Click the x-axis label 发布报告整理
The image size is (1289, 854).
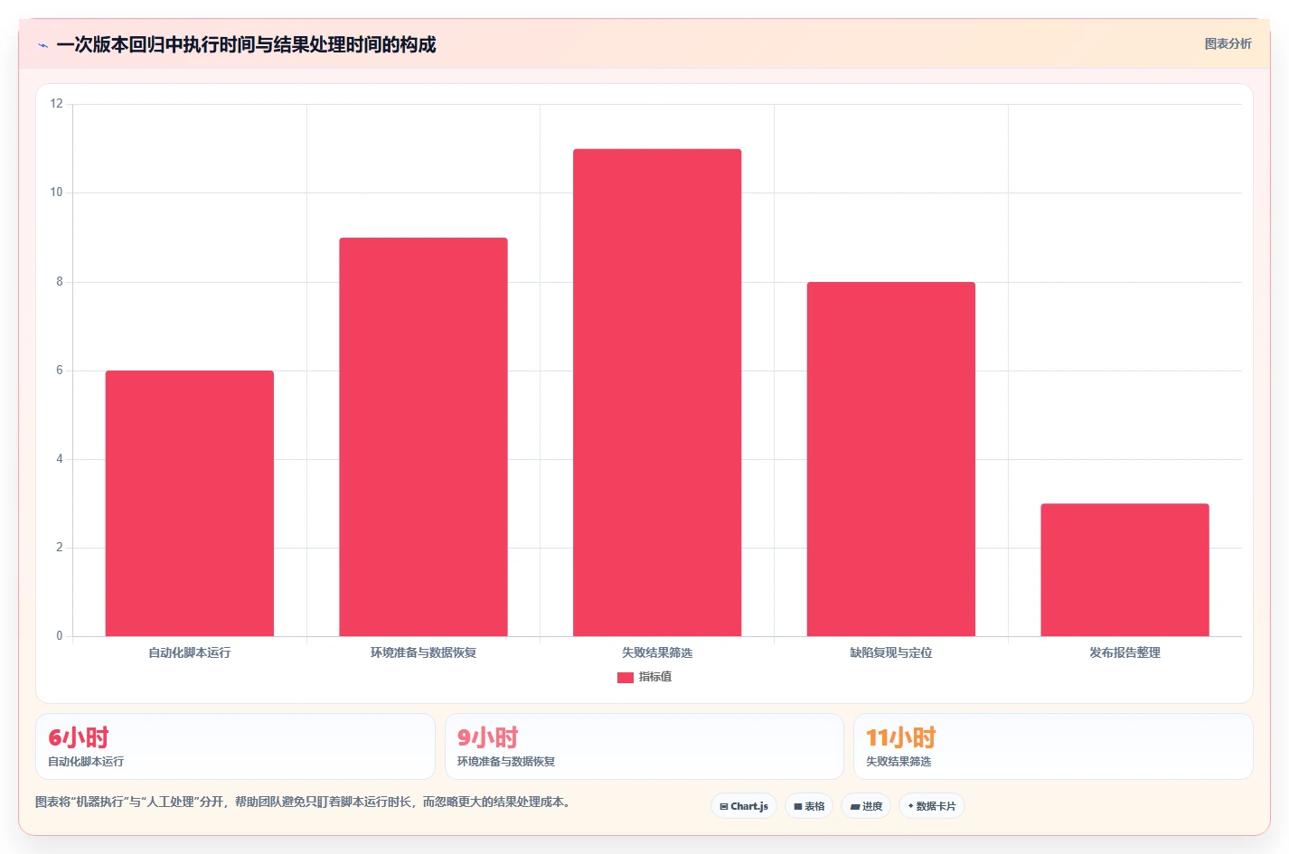point(1124,652)
